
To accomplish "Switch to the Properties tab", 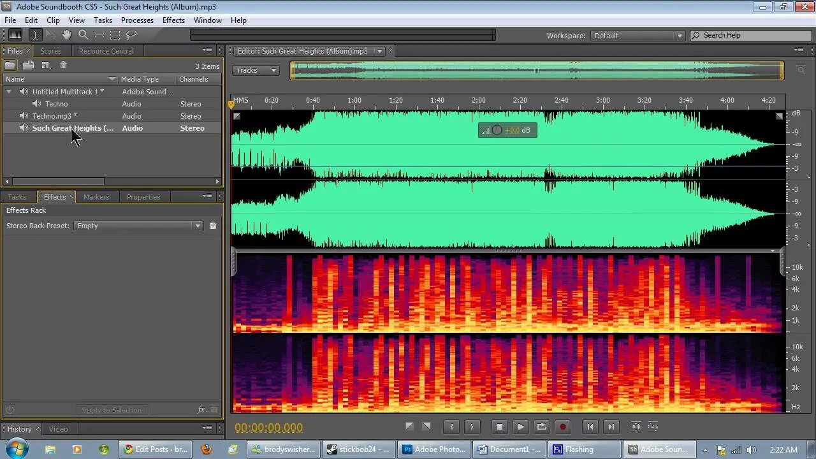I will coord(143,197).
